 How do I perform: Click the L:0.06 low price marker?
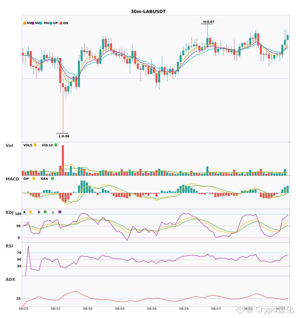point(64,136)
